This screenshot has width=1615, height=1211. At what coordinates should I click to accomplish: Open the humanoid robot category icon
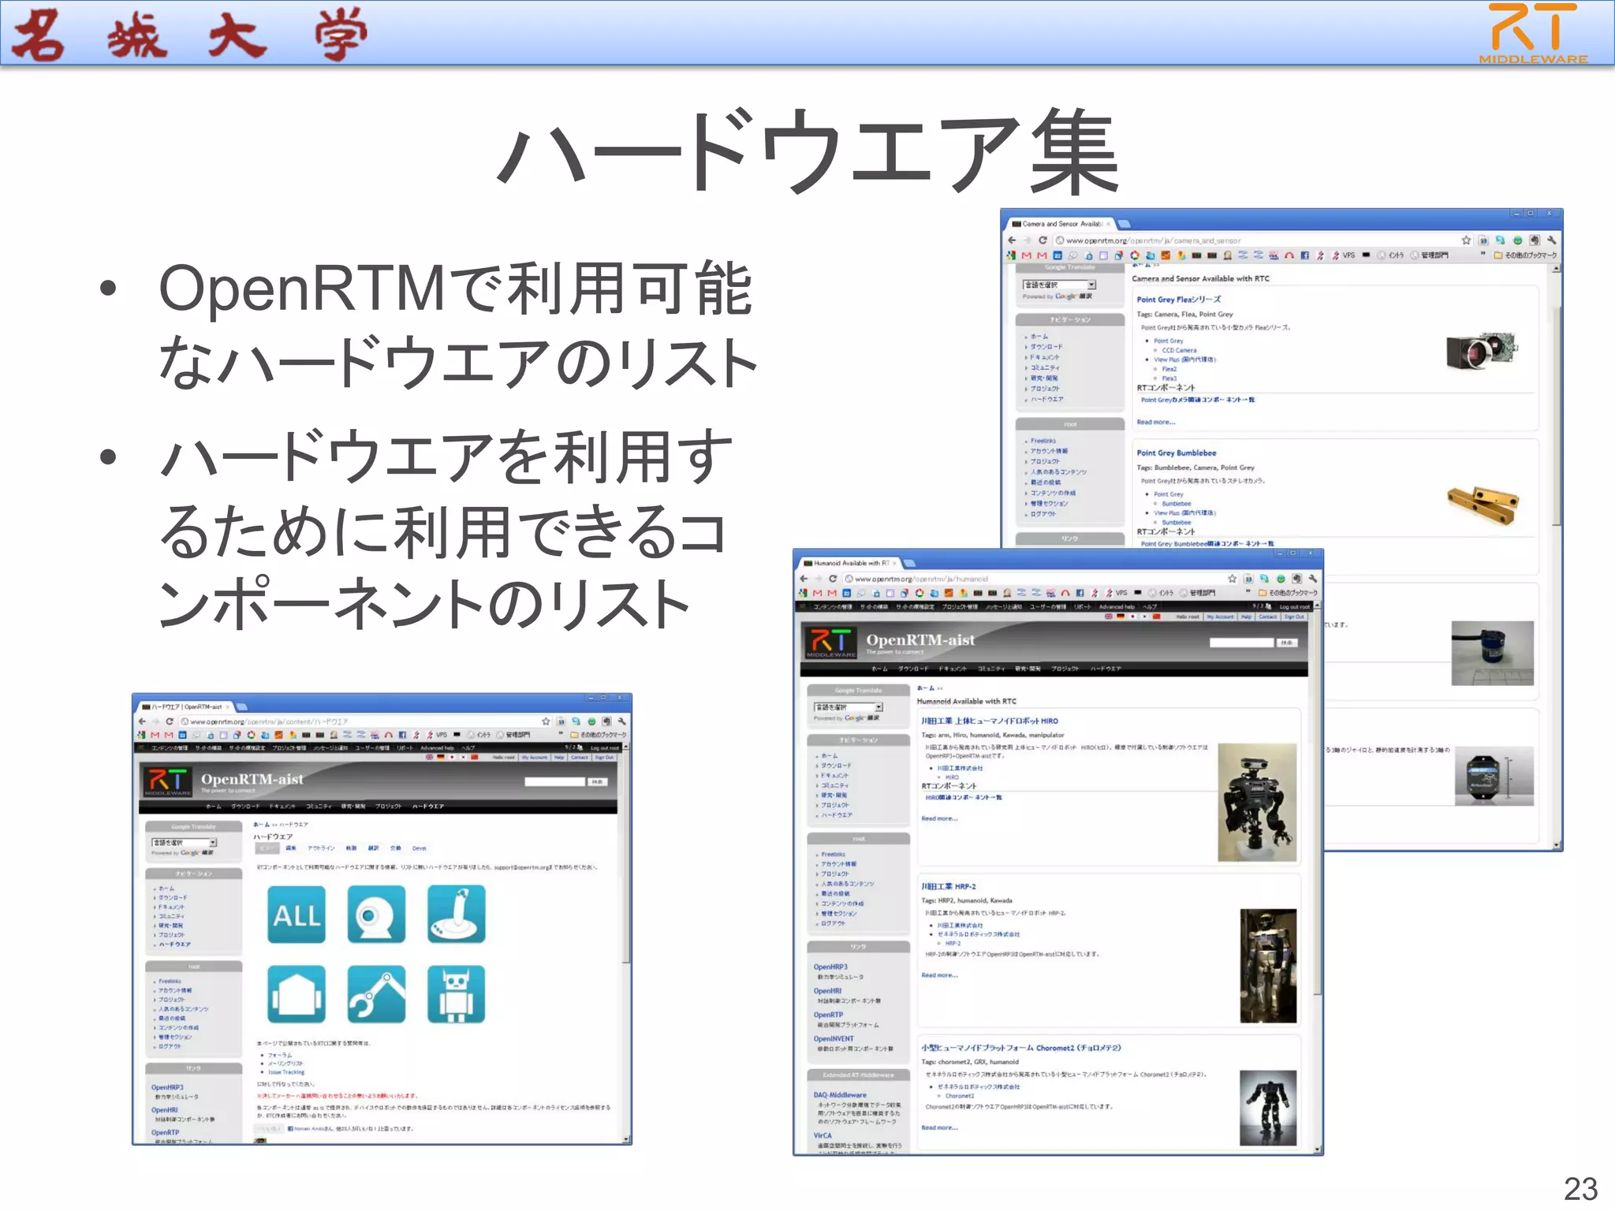pyautogui.click(x=457, y=994)
